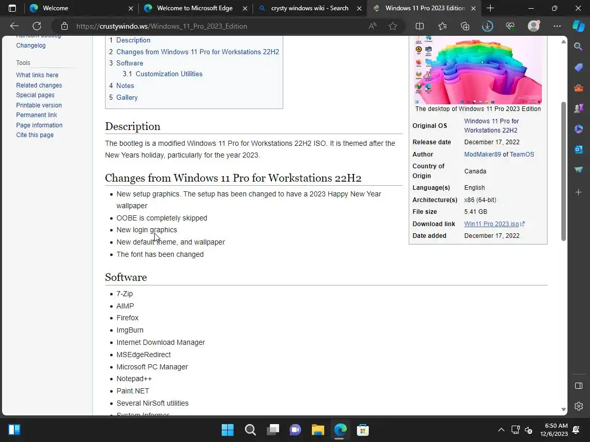Open the sidebar Shopping tag icon
The image size is (590, 442).
[x=578, y=68]
